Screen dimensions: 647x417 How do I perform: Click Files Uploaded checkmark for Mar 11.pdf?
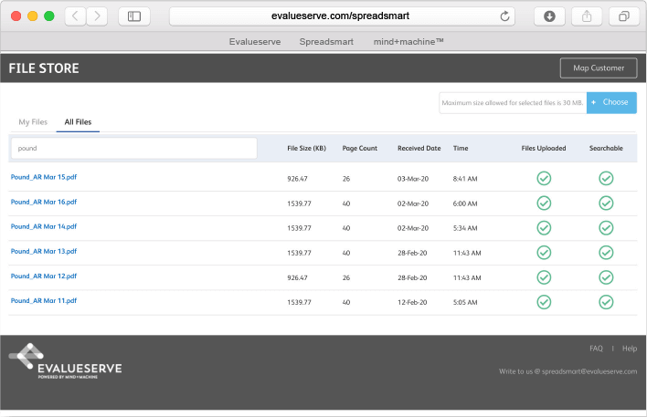click(544, 302)
